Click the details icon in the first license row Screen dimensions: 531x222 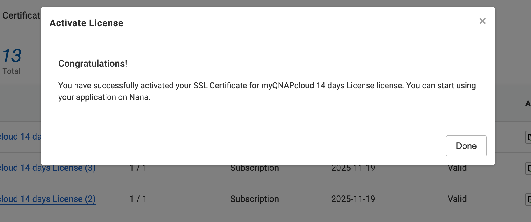[528, 137]
